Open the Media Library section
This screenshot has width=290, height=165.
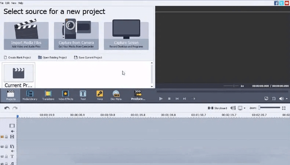click(30, 95)
